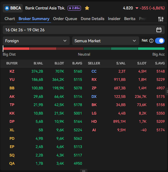Click the 2,3T sell value cell

[x=122, y=71]
